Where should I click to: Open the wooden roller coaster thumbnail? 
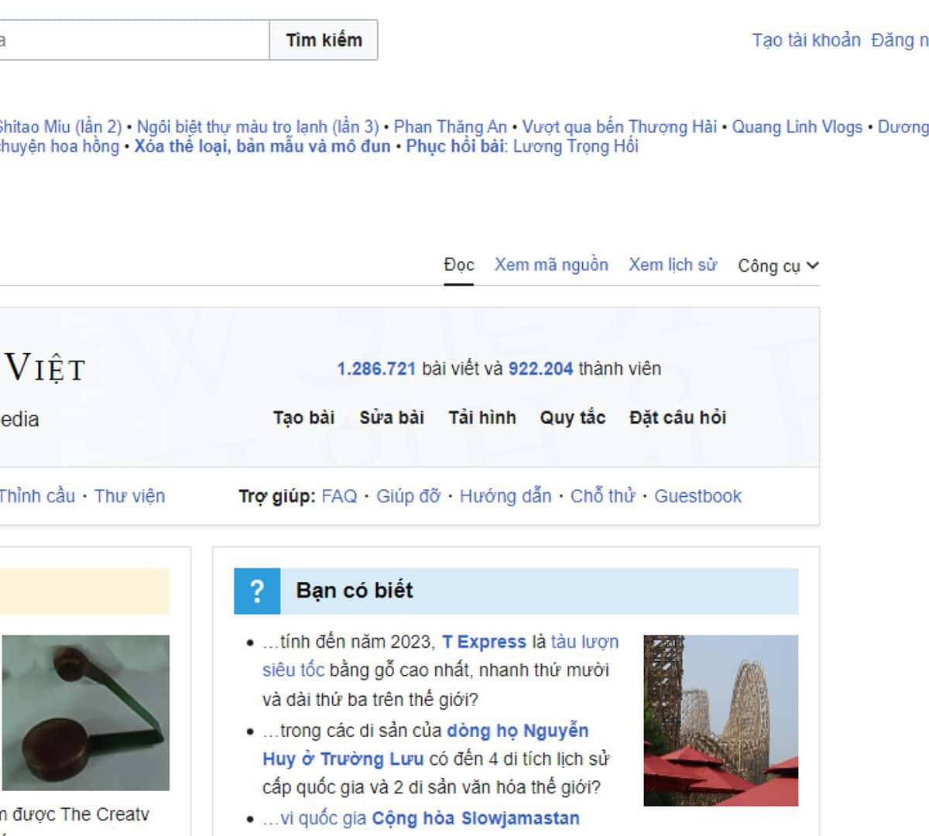[720, 720]
